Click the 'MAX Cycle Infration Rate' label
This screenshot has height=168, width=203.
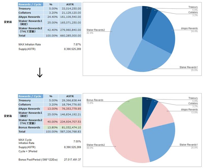tap(26, 141)
